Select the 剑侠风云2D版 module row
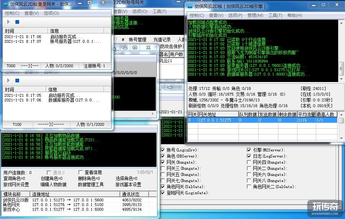345x219 pixels. (79, 200)
